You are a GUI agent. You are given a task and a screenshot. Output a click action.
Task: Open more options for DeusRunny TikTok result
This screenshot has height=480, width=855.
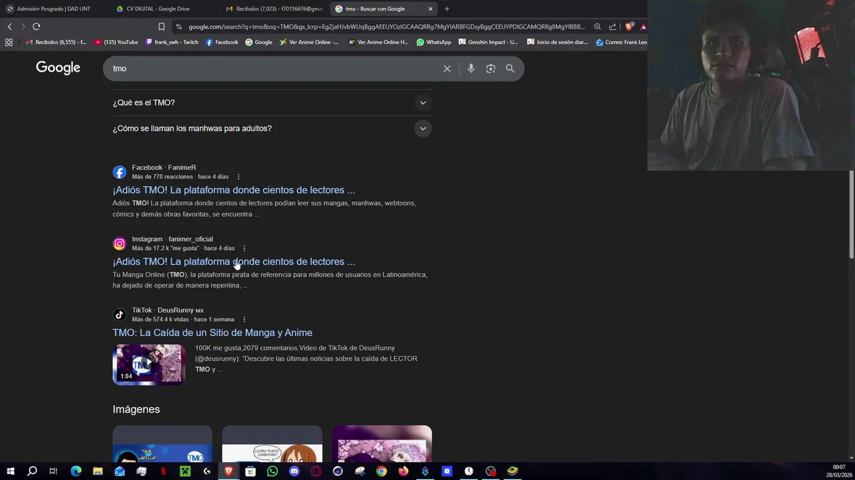pos(244,319)
